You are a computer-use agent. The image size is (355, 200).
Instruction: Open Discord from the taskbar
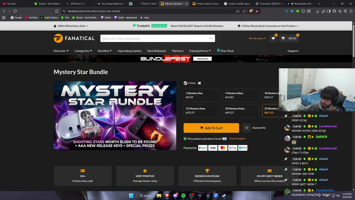coord(175,196)
